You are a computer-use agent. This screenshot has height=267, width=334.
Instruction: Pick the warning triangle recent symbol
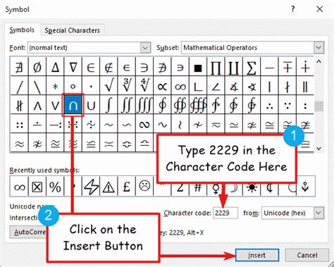pos(109,187)
